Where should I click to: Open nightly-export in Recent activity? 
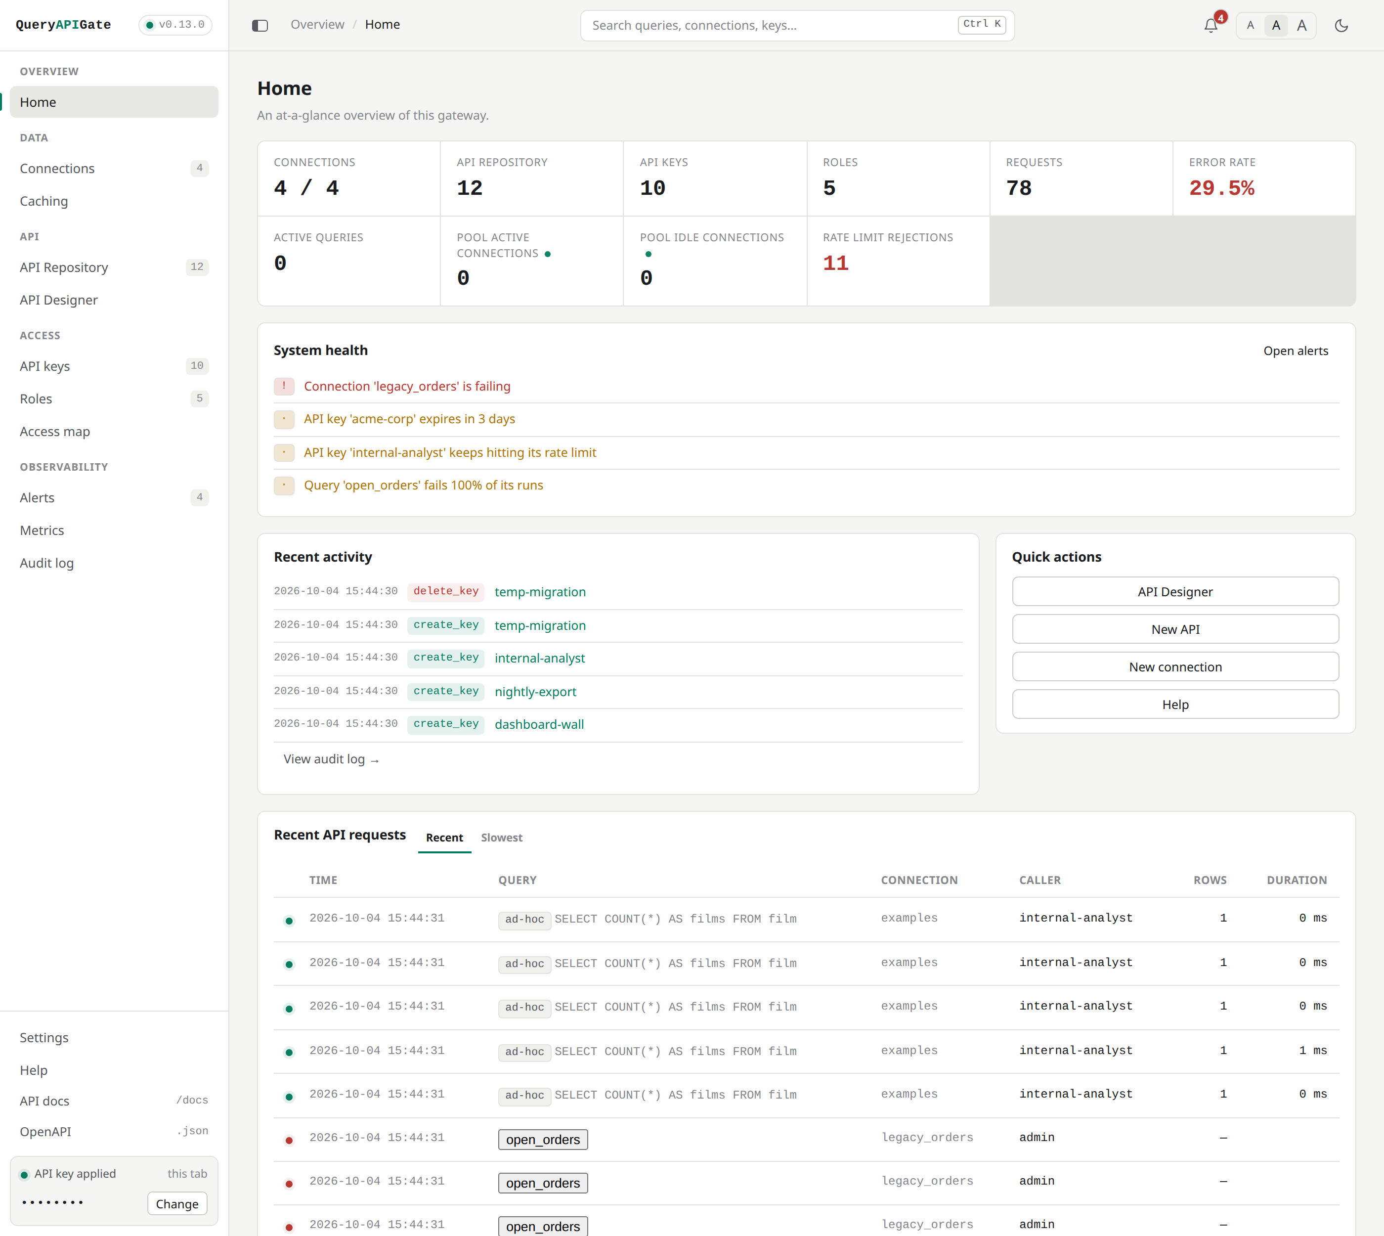pyautogui.click(x=535, y=691)
